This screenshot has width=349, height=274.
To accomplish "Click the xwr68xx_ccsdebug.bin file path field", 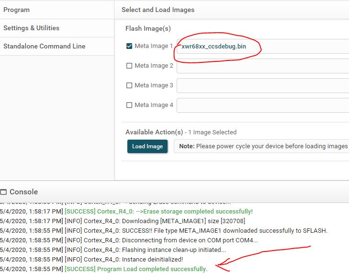I will coord(262,47).
